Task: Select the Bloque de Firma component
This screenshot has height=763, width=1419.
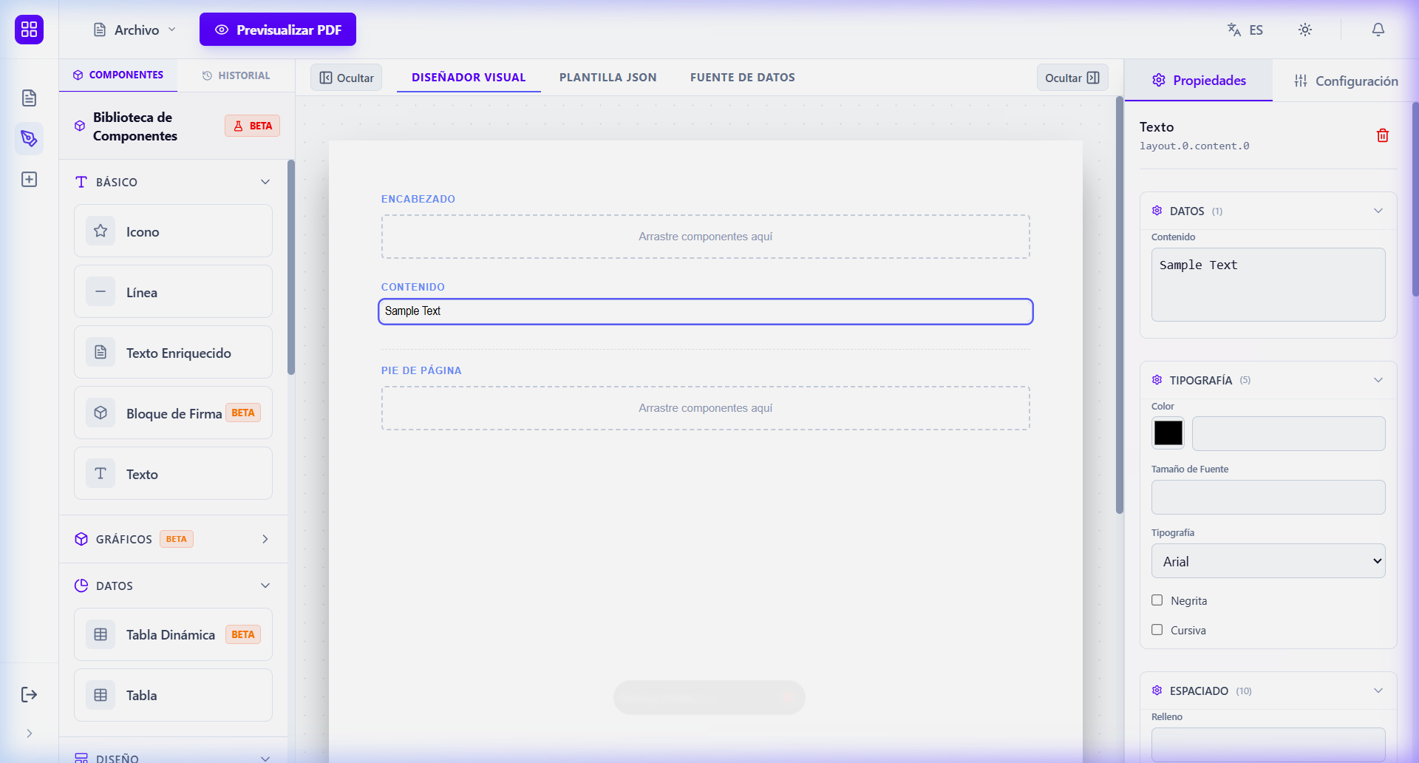Action: [173, 413]
